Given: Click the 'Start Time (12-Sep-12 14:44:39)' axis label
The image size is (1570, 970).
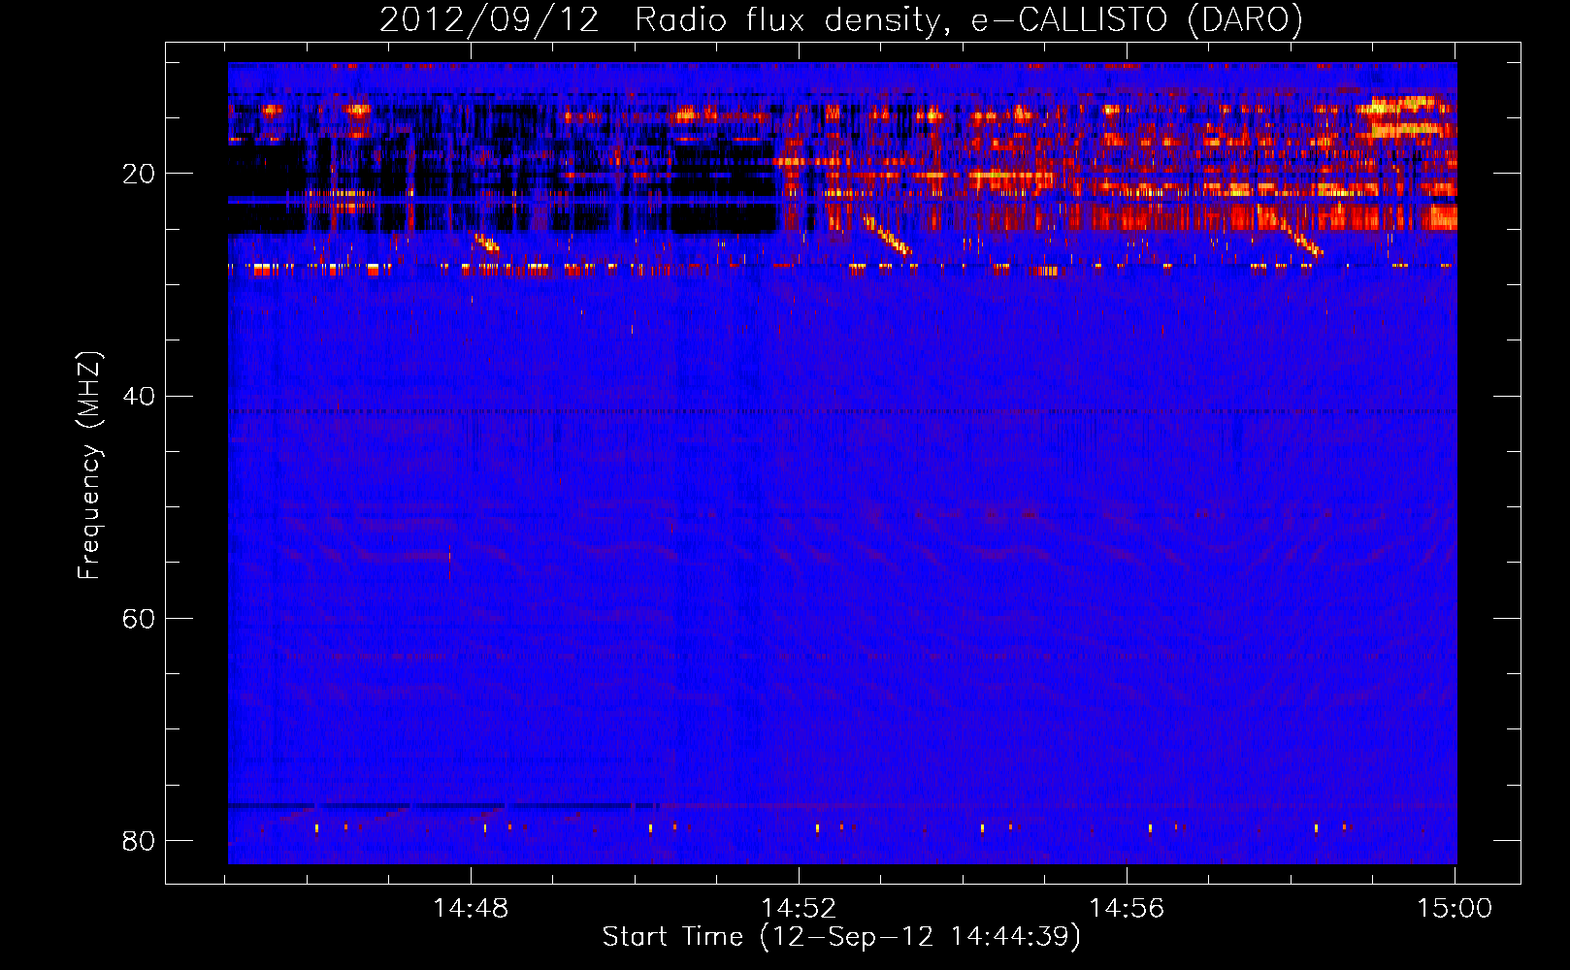Looking at the screenshot, I should pos(841,937).
